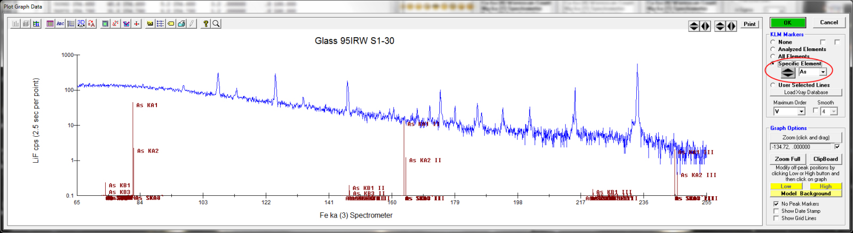
Task: Click the ABC text labels toolbar icon
Action: pos(60,24)
